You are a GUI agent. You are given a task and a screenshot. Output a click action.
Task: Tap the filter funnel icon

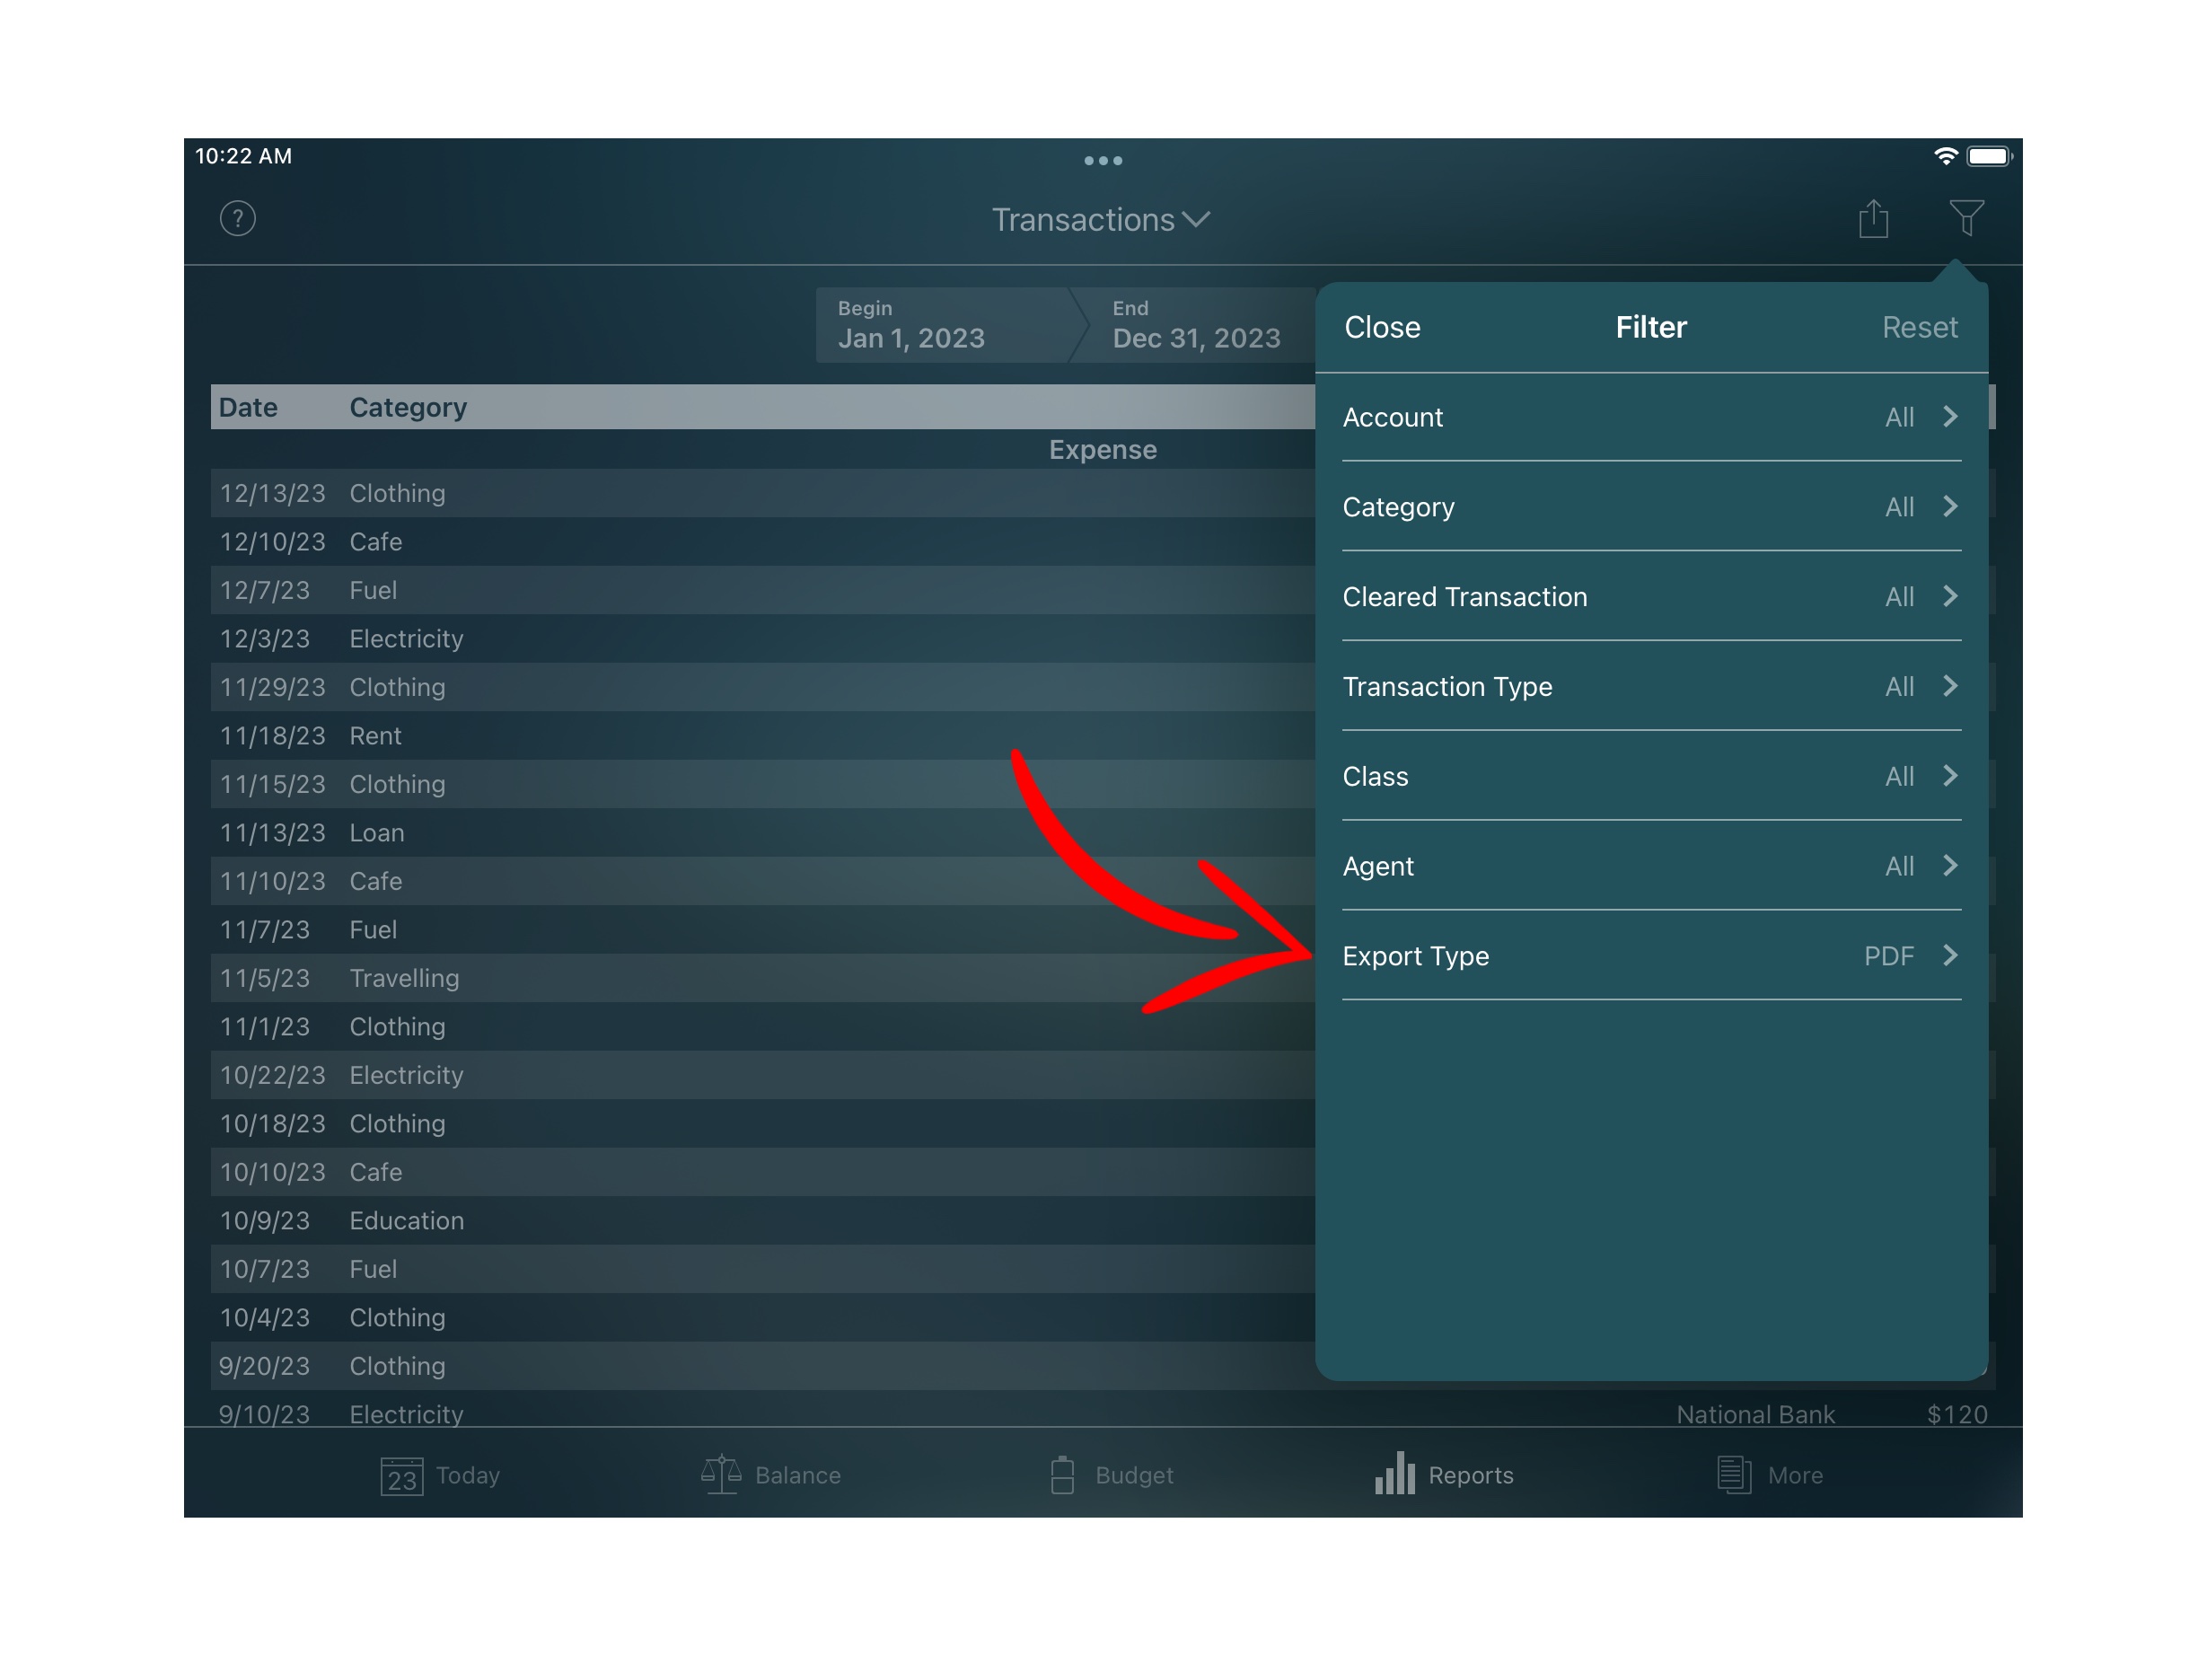1965,217
